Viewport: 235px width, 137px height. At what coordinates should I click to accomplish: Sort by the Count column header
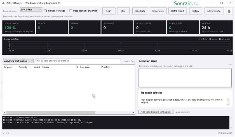(36, 67)
